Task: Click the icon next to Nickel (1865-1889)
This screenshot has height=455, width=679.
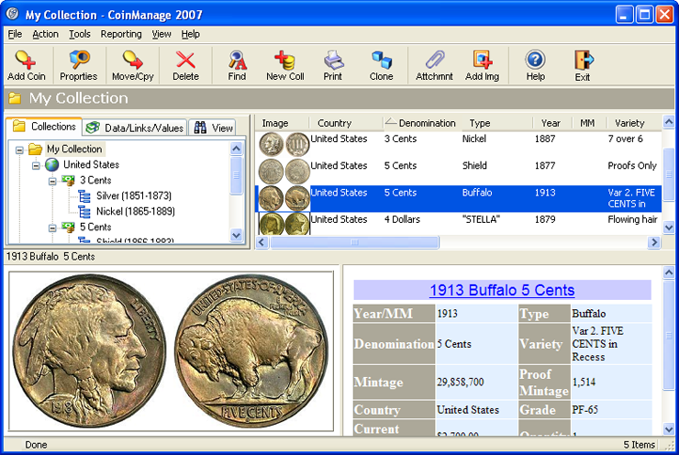Action: tap(84, 212)
